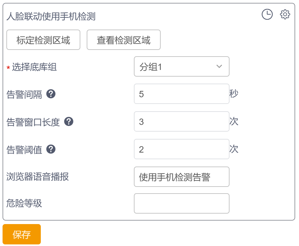Click the 查看检测区域 button
The image size is (299, 246).
[x=124, y=40]
